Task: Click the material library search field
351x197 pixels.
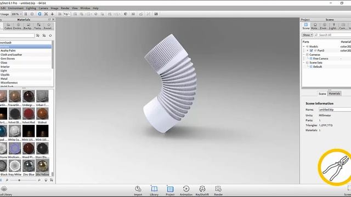Action: (x=17, y=36)
